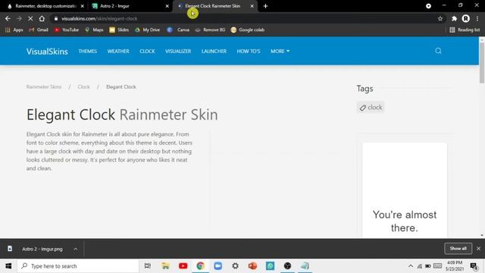Screen dimensions: 485x273
Task: Click the Type here to search box
Action: [78, 266]
